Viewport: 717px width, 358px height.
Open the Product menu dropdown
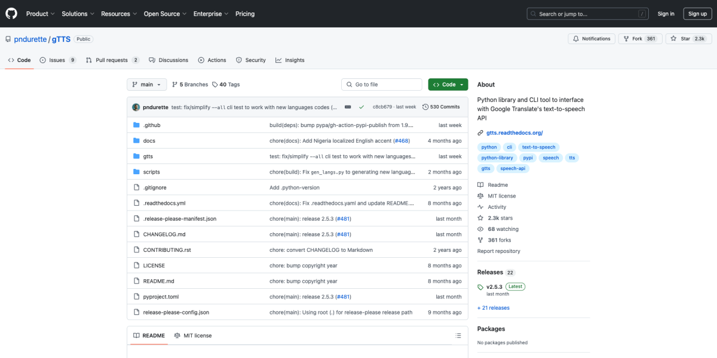pyautogui.click(x=40, y=14)
